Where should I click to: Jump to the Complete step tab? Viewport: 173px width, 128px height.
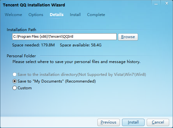(96, 15)
